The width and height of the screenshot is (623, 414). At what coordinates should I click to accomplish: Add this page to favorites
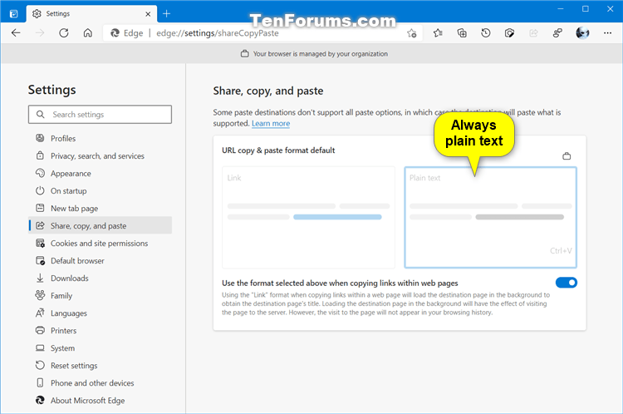(412, 33)
